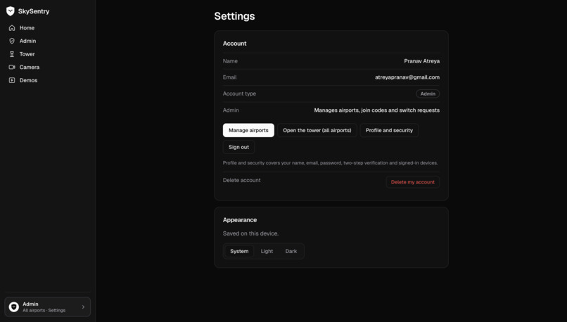Click the Admin shield icon in sidebar
This screenshot has width=567, height=322.
click(12, 41)
